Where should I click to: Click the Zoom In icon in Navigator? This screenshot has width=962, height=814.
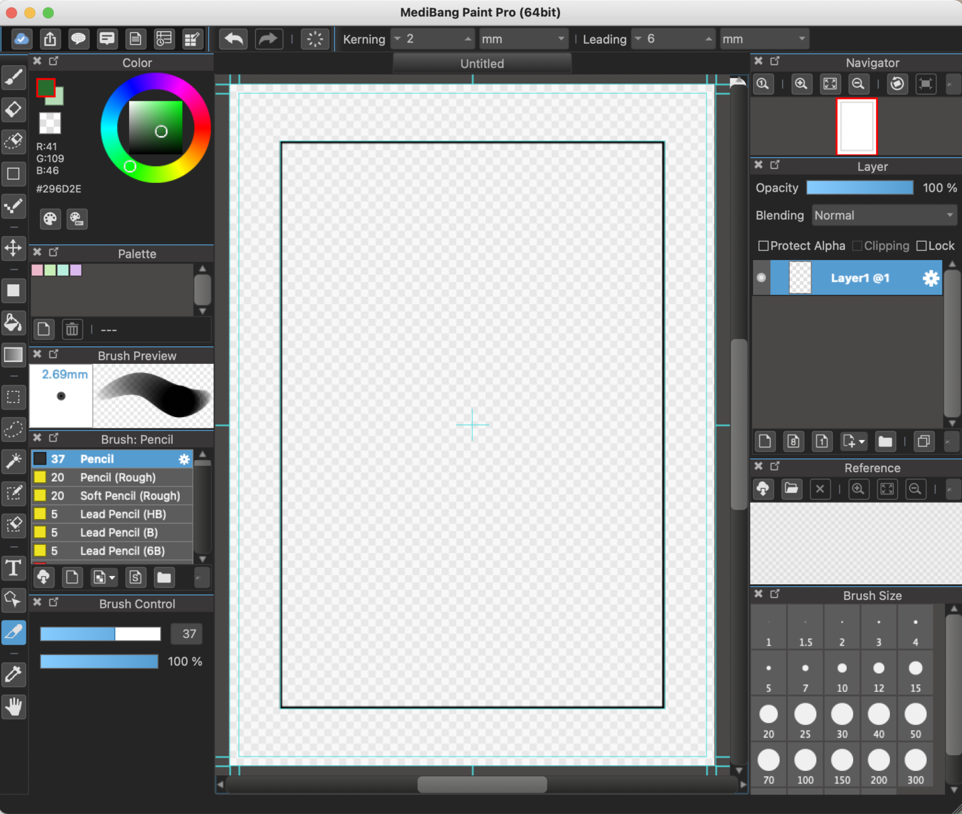point(802,84)
